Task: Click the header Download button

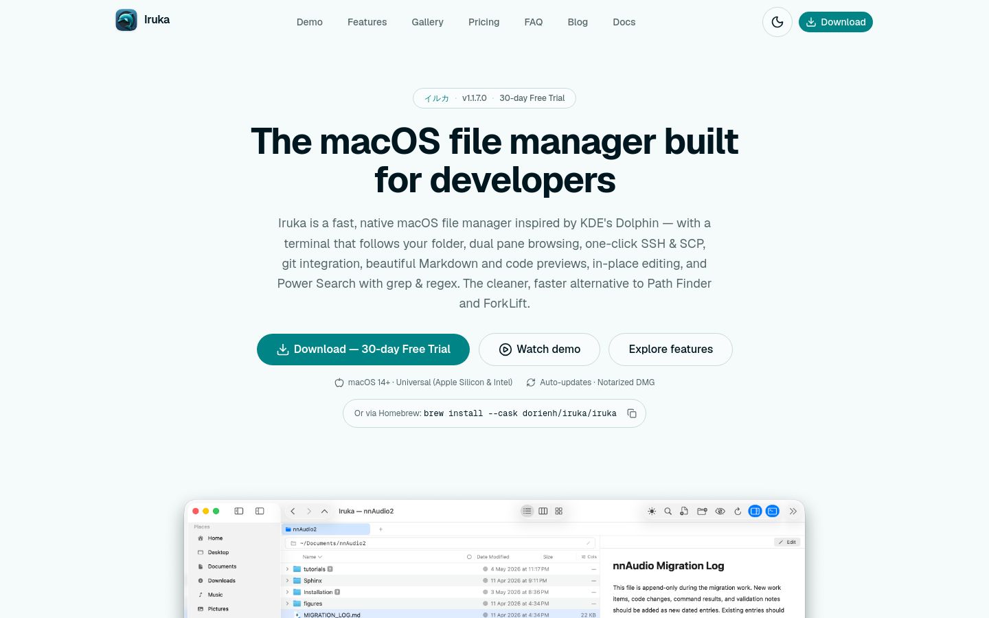Action: [x=836, y=22]
